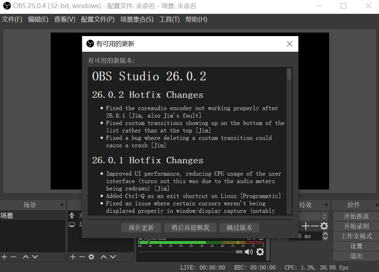Open the 帮助(H) menu
The height and width of the screenshot is (272, 379).
[196, 19]
